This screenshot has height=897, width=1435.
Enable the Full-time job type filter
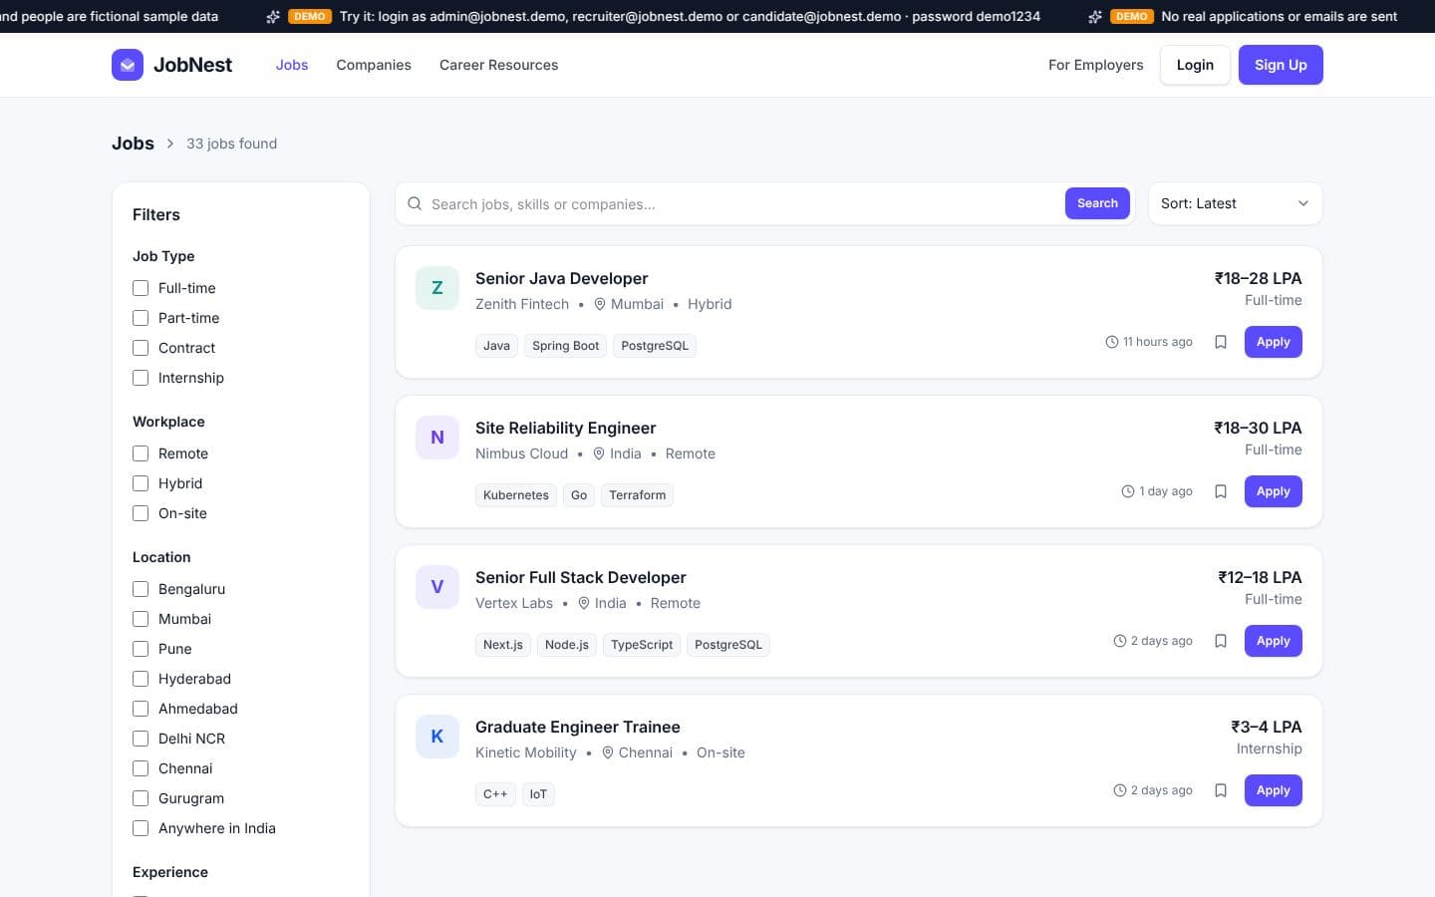pos(141,288)
